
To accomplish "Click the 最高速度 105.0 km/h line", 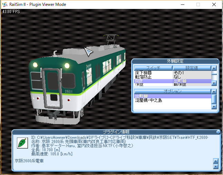I will click(x=52, y=154).
